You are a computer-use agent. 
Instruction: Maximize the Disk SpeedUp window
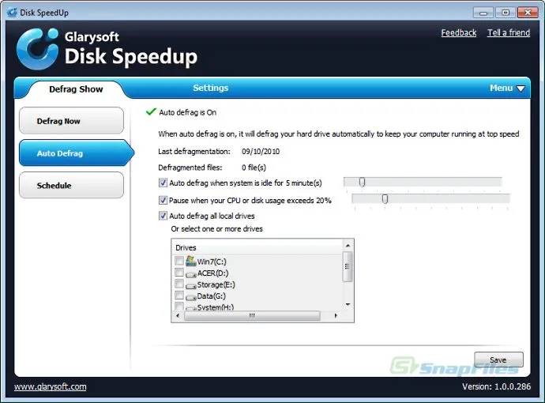tap(506, 13)
